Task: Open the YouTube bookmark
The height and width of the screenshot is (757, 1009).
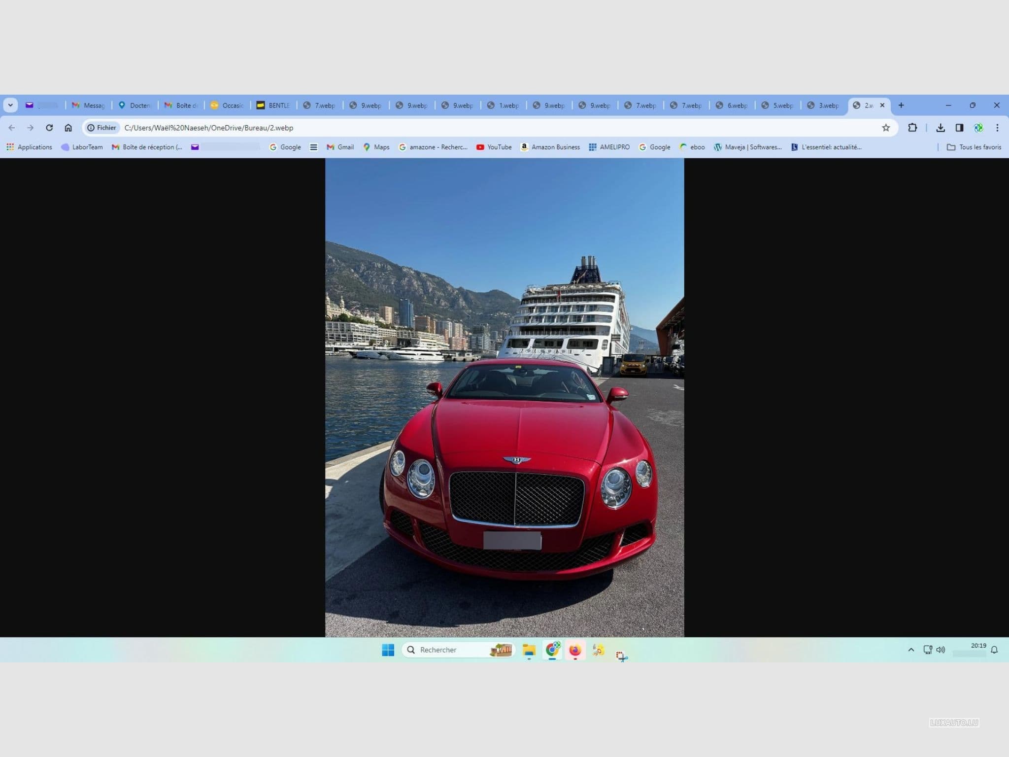Action: click(494, 147)
